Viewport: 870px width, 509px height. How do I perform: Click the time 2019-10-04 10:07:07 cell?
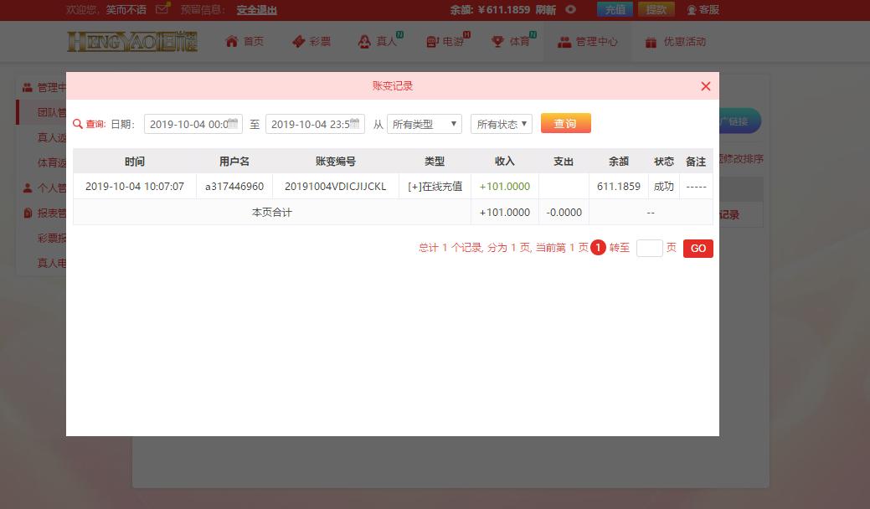tap(134, 187)
